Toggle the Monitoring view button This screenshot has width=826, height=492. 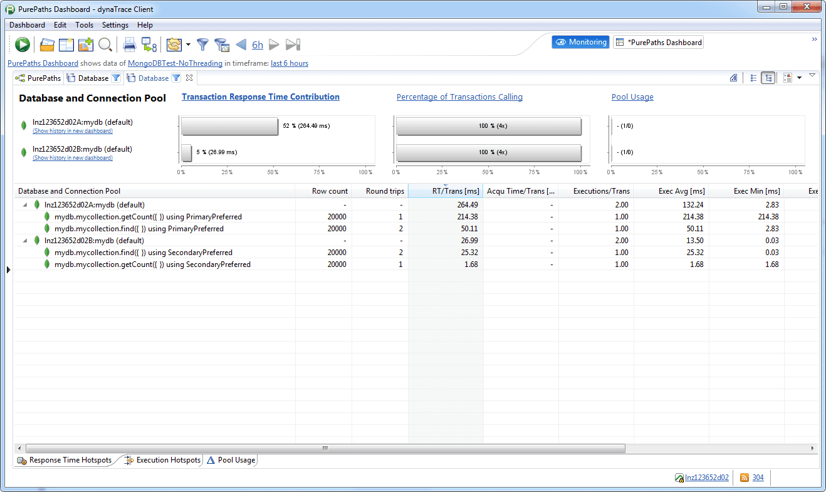tap(580, 42)
